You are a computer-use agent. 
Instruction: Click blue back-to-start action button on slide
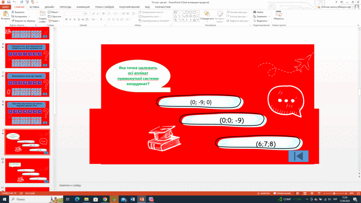[298, 156]
